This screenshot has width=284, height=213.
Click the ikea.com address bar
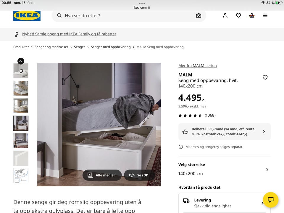click(142, 8)
